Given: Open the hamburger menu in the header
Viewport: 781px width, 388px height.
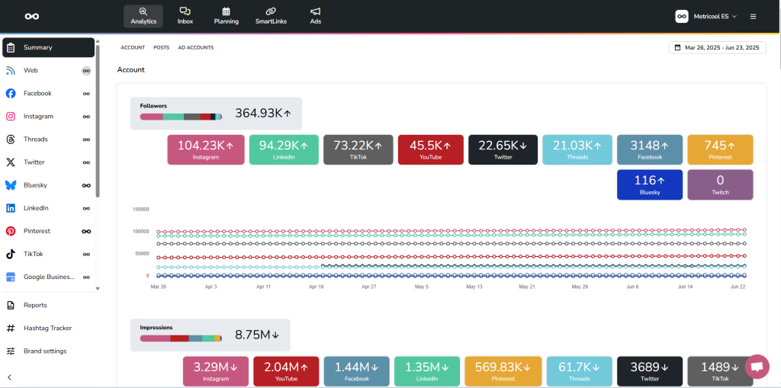Looking at the screenshot, I should coord(754,16).
